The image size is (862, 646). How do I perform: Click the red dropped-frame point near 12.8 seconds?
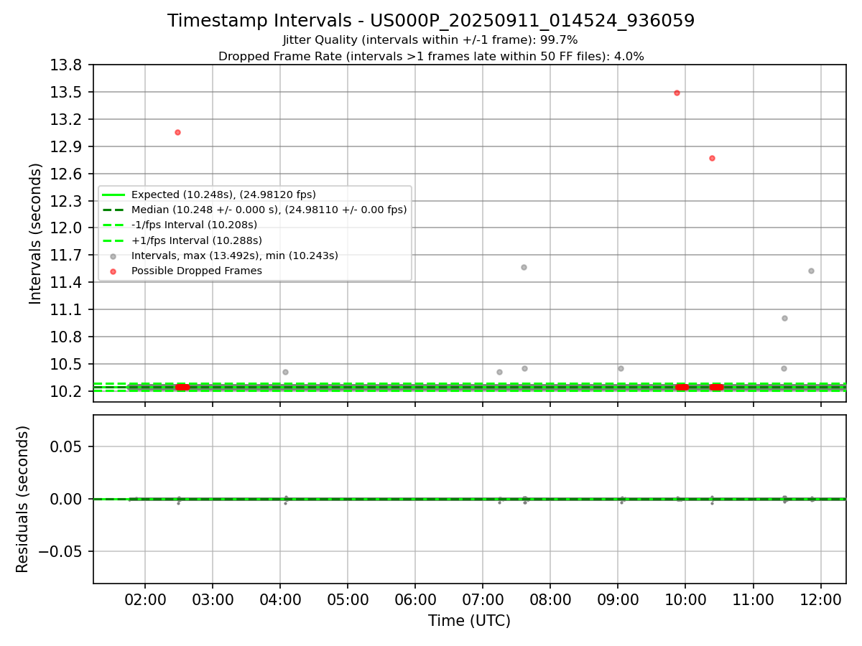(x=712, y=158)
